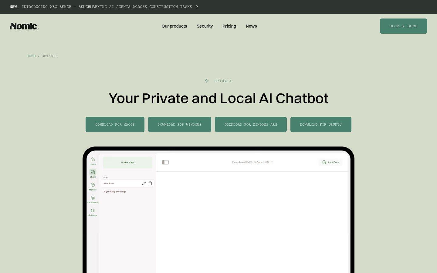
Task: Open the Our products menu
Action: (174, 26)
